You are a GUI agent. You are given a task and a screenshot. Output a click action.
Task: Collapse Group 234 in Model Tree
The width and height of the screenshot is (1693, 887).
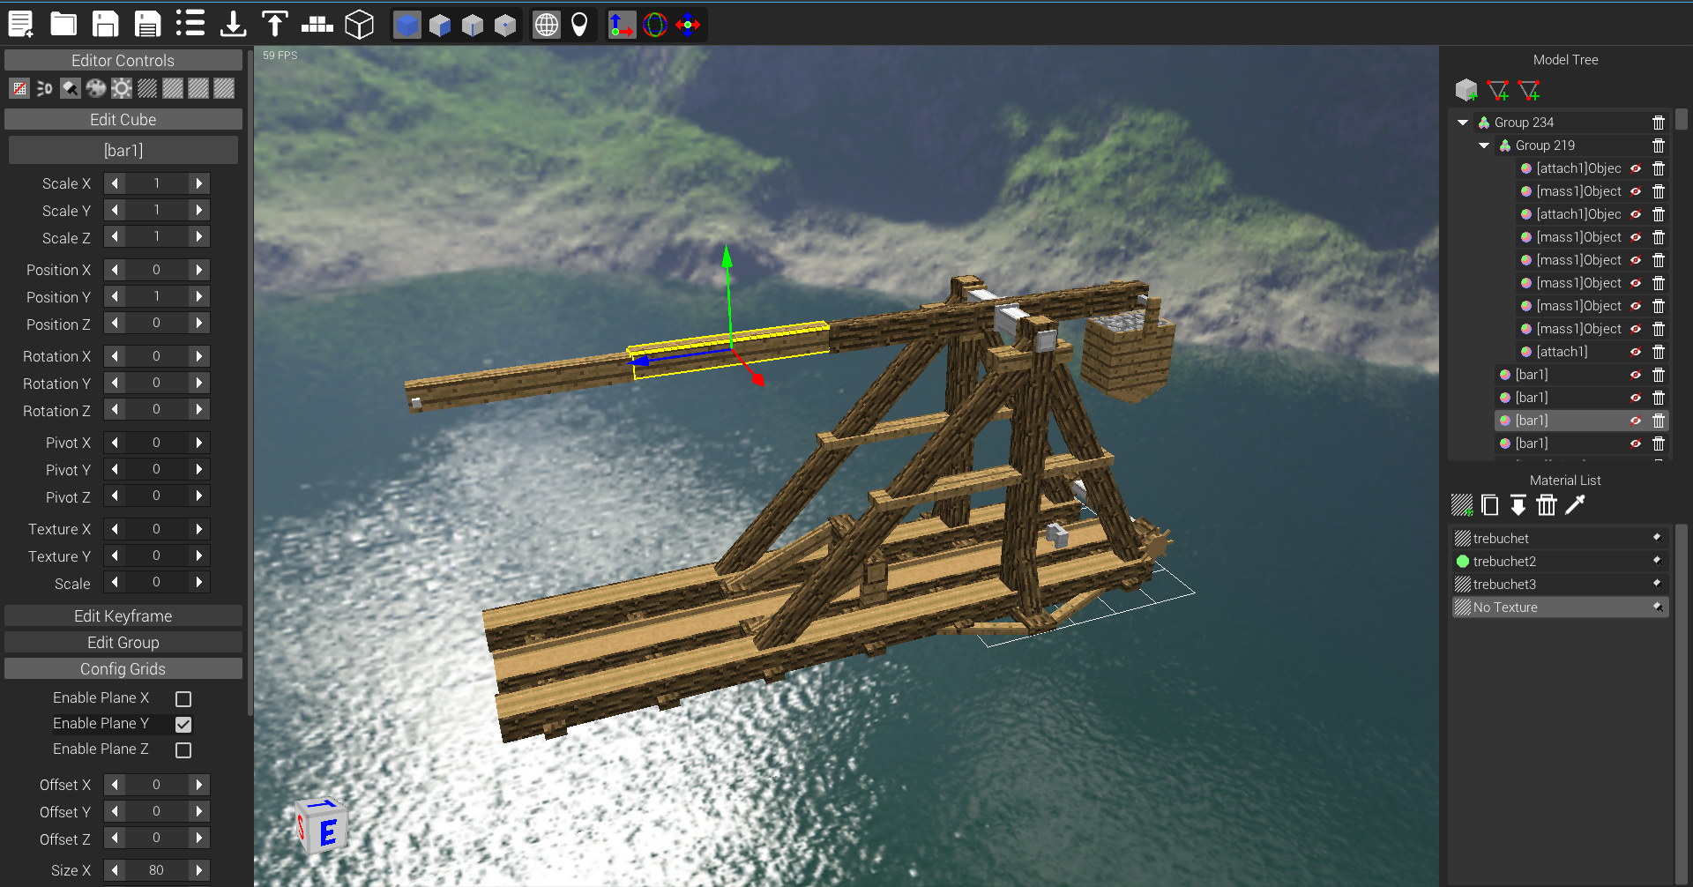pyautogui.click(x=1463, y=123)
